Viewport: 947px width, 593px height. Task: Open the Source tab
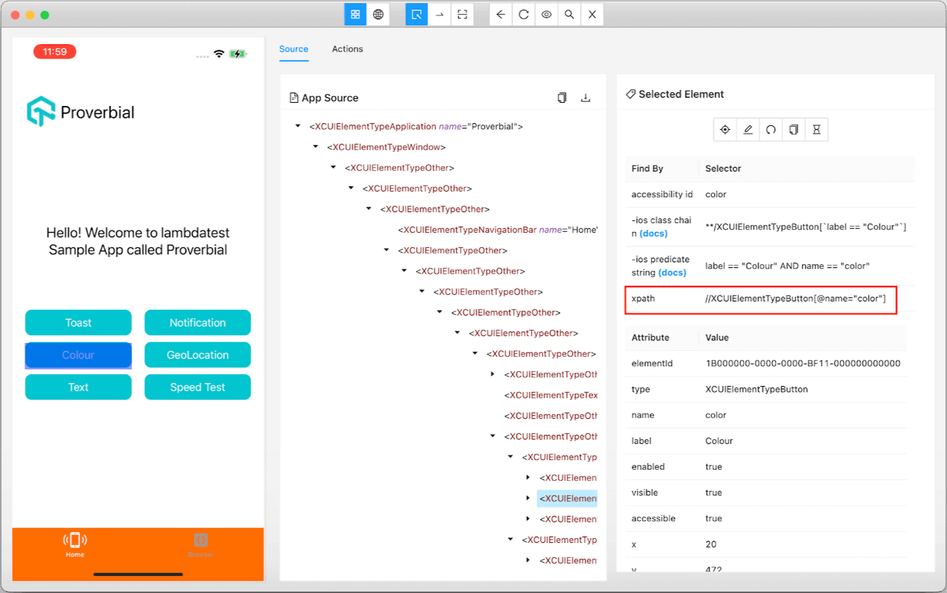click(x=293, y=49)
